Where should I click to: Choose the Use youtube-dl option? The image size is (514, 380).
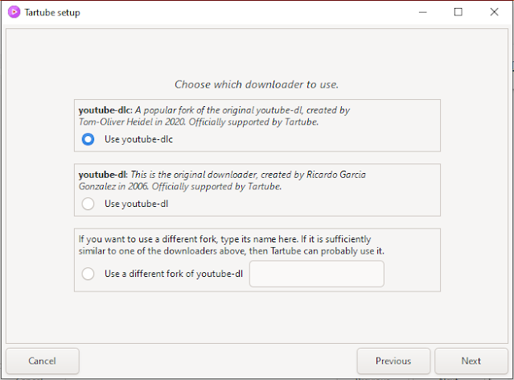(88, 204)
